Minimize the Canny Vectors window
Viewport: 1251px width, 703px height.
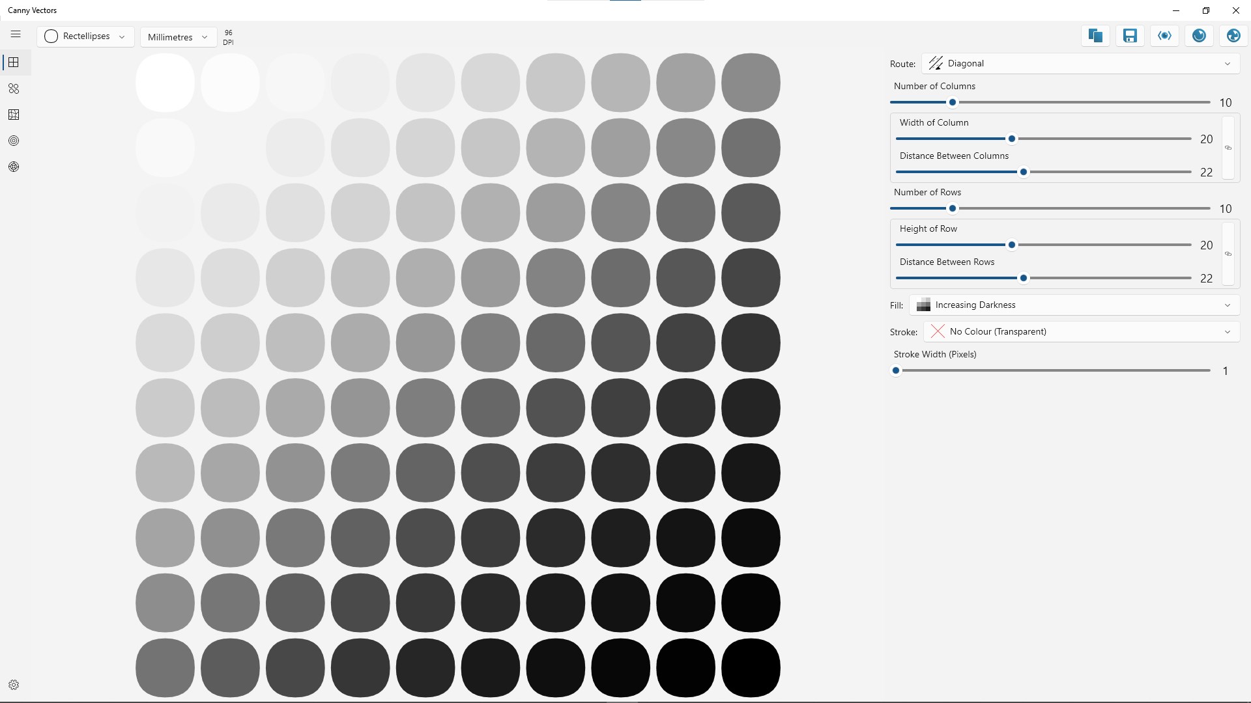click(1176, 10)
